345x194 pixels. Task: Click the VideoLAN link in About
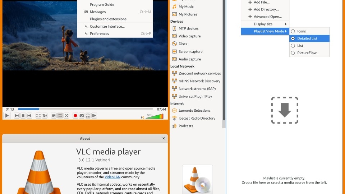(112, 177)
